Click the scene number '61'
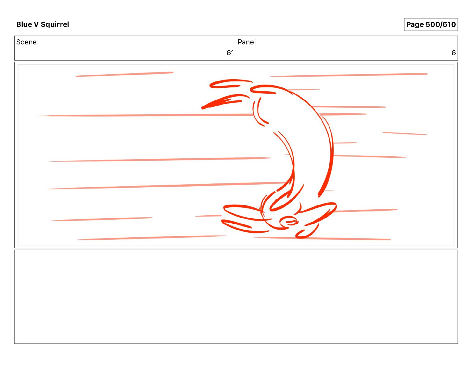Viewport: 472px width, 365px height. (230, 53)
